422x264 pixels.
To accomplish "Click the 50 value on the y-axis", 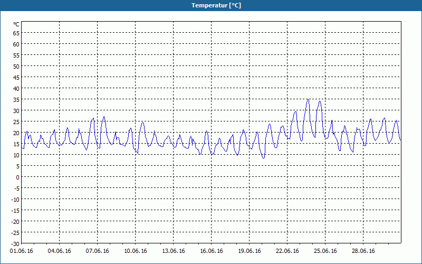I will tap(16, 67).
